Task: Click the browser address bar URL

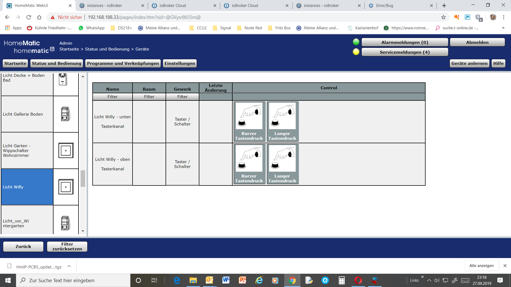Action: coord(144,17)
